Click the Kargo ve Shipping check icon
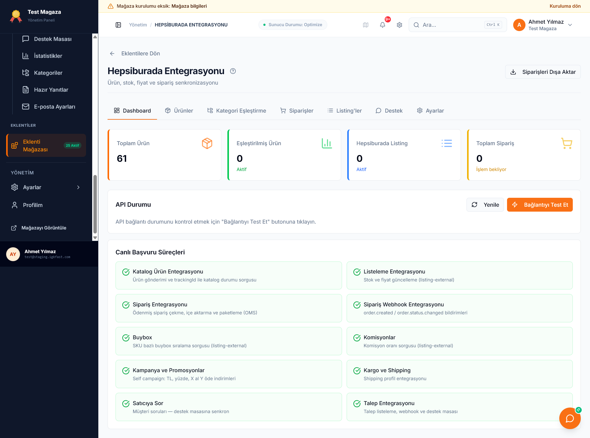The height and width of the screenshot is (438, 590). click(357, 371)
